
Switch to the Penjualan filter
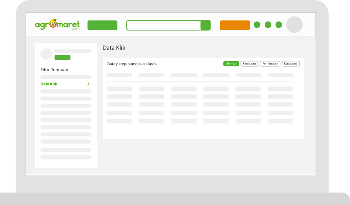click(x=249, y=64)
